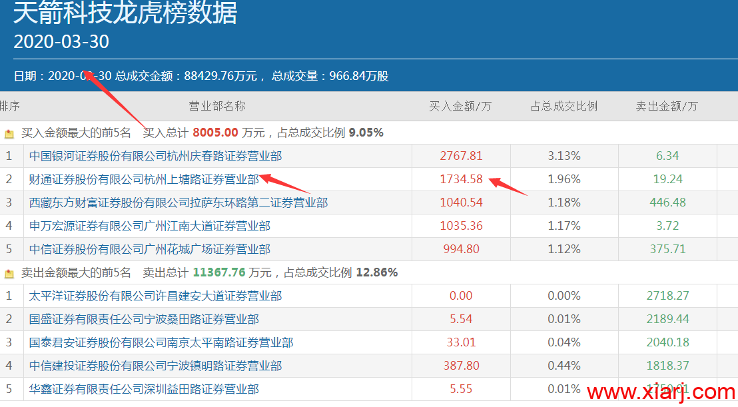Select sell amount 19.24
Viewport: 738px width, 407px height.
click(667, 179)
